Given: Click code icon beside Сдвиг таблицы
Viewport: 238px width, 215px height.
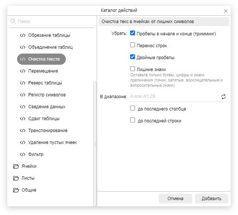Looking at the screenshot, I should click(x=23, y=119).
